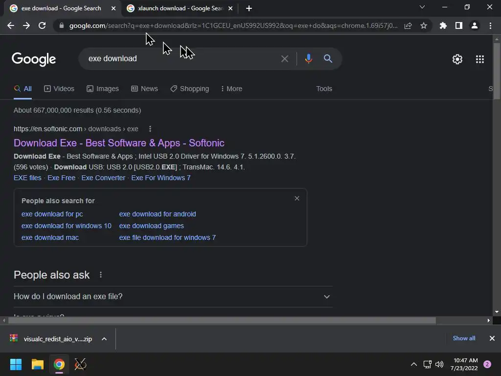Open a new tab with the plus button
Image resolution: width=501 pixels, height=376 pixels.
249,8
